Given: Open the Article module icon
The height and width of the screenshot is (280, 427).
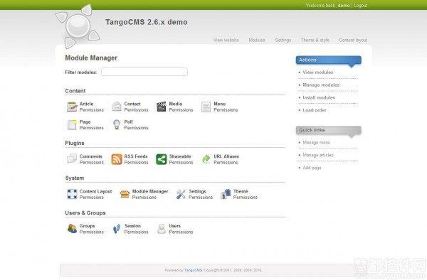Looking at the screenshot, I should click(x=72, y=107).
